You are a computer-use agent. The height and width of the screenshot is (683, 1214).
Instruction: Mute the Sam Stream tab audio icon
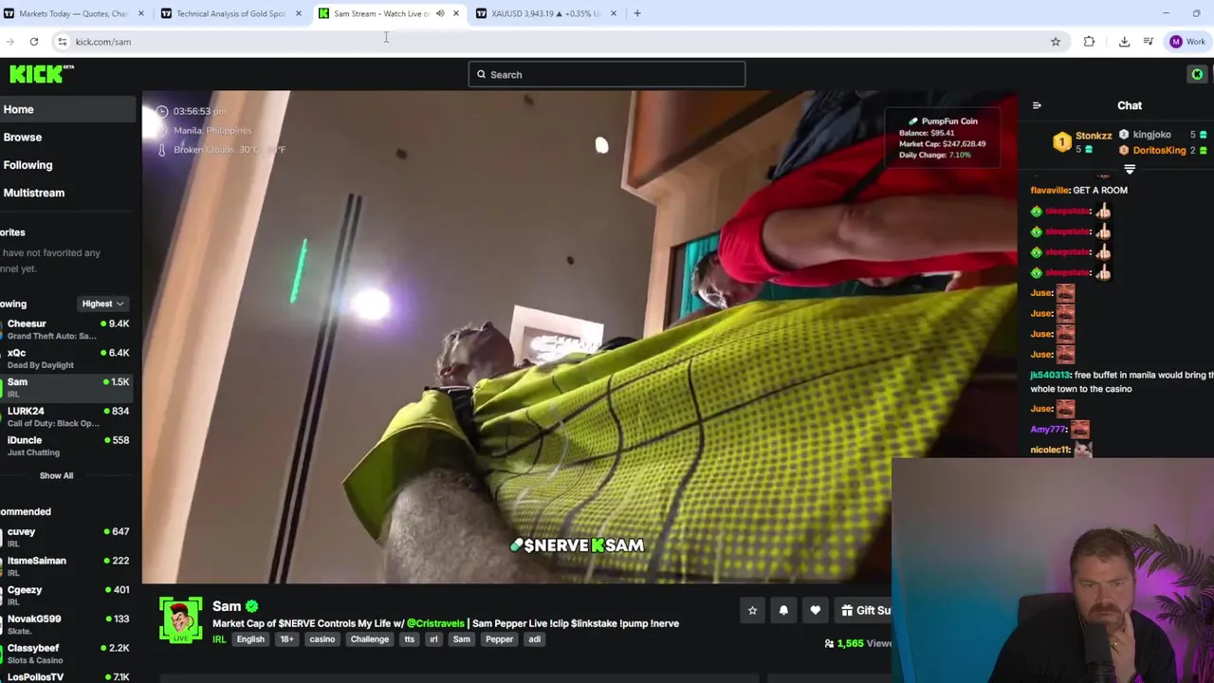pyautogui.click(x=440, y=13)
